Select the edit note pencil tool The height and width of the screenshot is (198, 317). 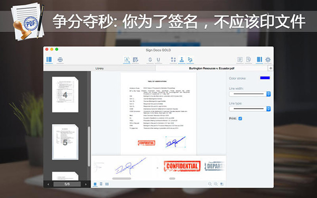click(135, 60)
